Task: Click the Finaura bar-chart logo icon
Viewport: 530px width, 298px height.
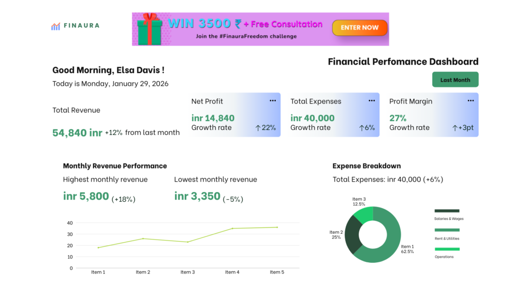Action: click(x=55, y=26)
